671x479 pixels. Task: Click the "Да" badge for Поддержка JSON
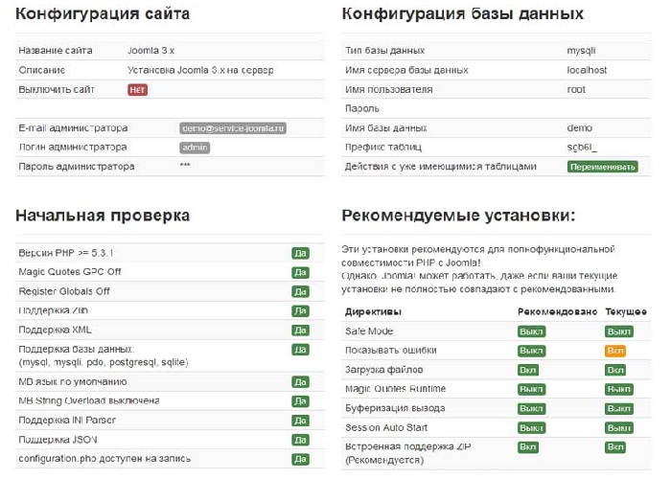coord(300,439)
